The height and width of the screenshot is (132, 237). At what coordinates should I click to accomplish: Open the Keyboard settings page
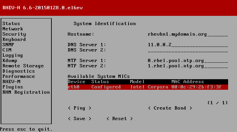click(x=14, y=40)
